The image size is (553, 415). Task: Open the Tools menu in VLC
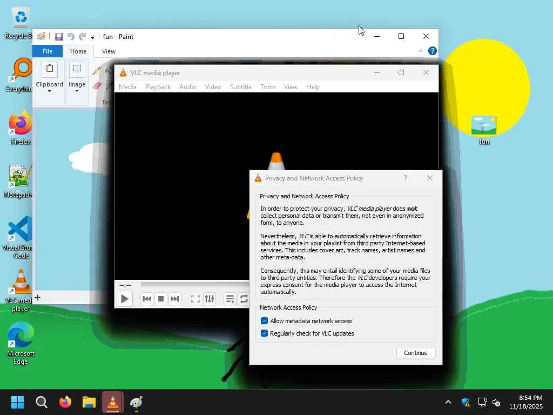click(268, 87)
